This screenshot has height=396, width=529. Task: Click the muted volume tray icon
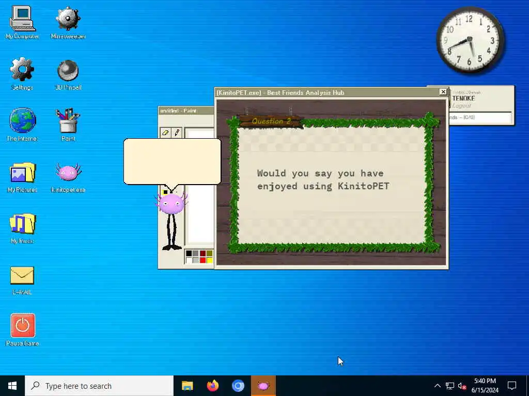pyautogui.click(x=462, y=386)
